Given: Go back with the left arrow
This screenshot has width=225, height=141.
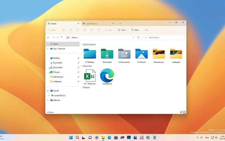Looking at the screenshot, I should (x=48, y=38).
